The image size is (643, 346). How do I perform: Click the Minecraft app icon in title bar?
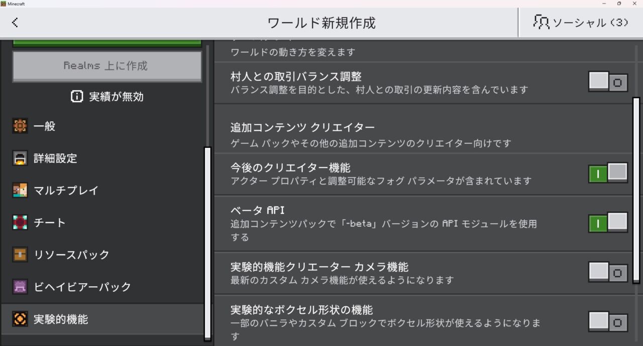tap(4, 4)
